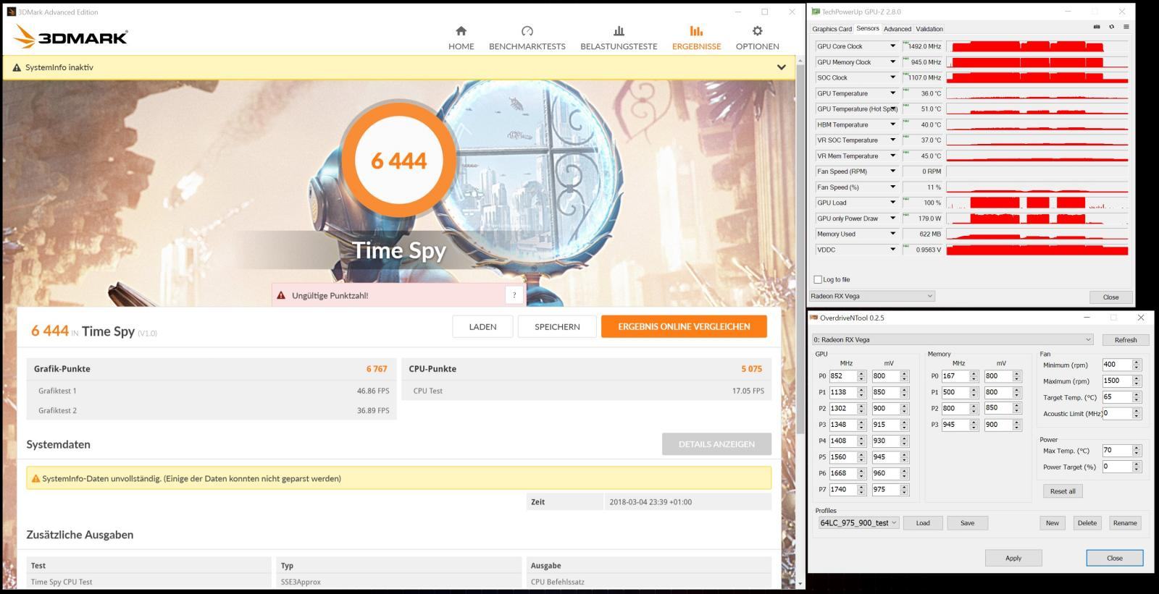Image resolution: width=1159 pixels, height=594 pixels.
Task: Open the Radeon RX Vega selector in GPU-Z
Action: coord(872,296)
